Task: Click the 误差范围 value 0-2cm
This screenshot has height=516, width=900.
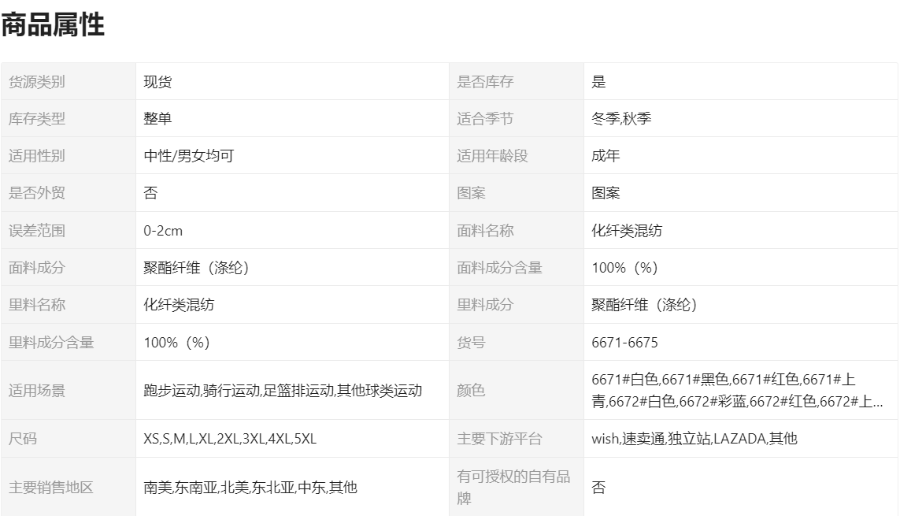Action: (x=163, y=231)
